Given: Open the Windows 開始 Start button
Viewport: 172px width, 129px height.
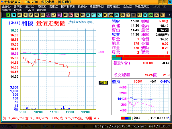Looking at the screenshot, I should click(x=8, y=126).
